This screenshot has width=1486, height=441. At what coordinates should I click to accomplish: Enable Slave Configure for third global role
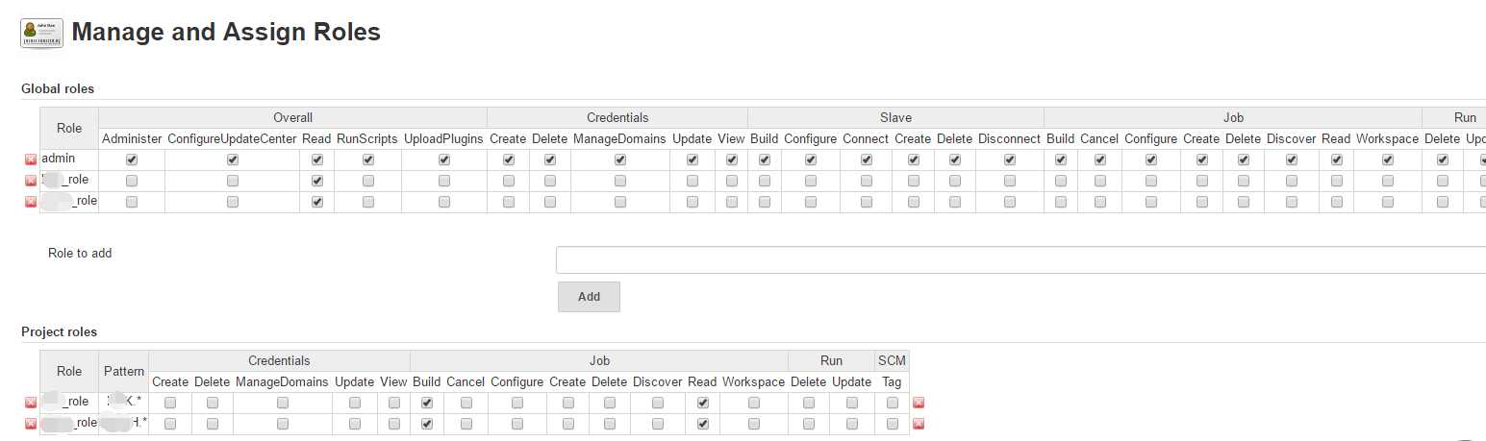[x=810, y=202]
